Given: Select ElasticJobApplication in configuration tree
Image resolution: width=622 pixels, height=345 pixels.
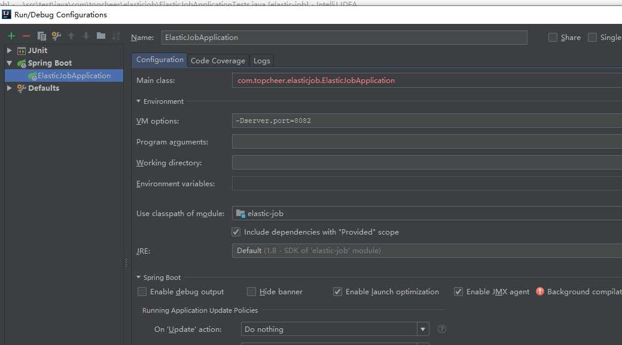Looking at the screenshot, I should click(64, 76).
